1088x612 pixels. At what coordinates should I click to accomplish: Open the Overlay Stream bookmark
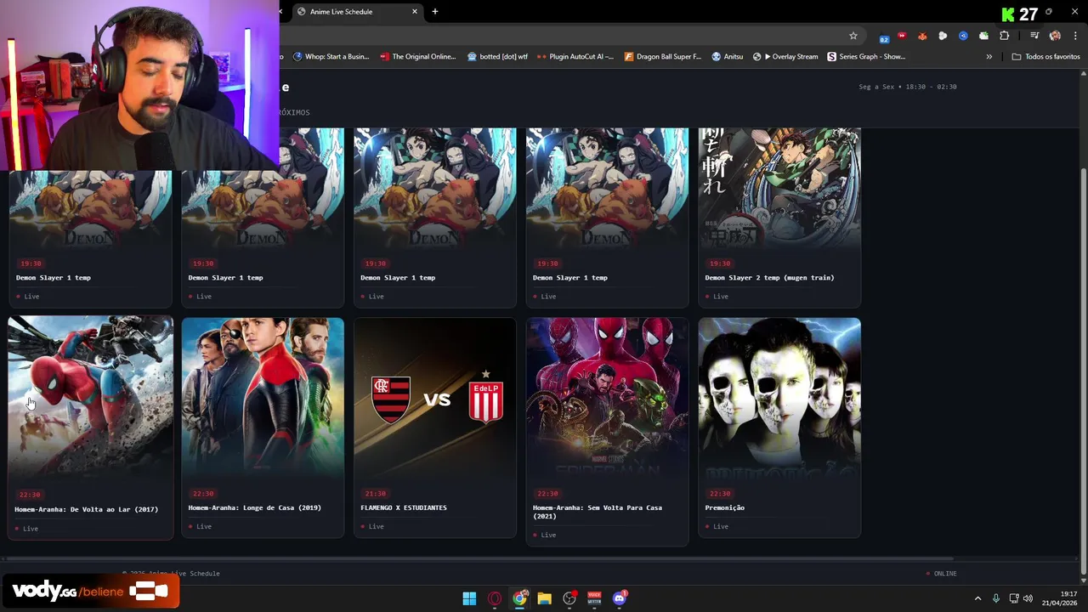tap(785, 57)
